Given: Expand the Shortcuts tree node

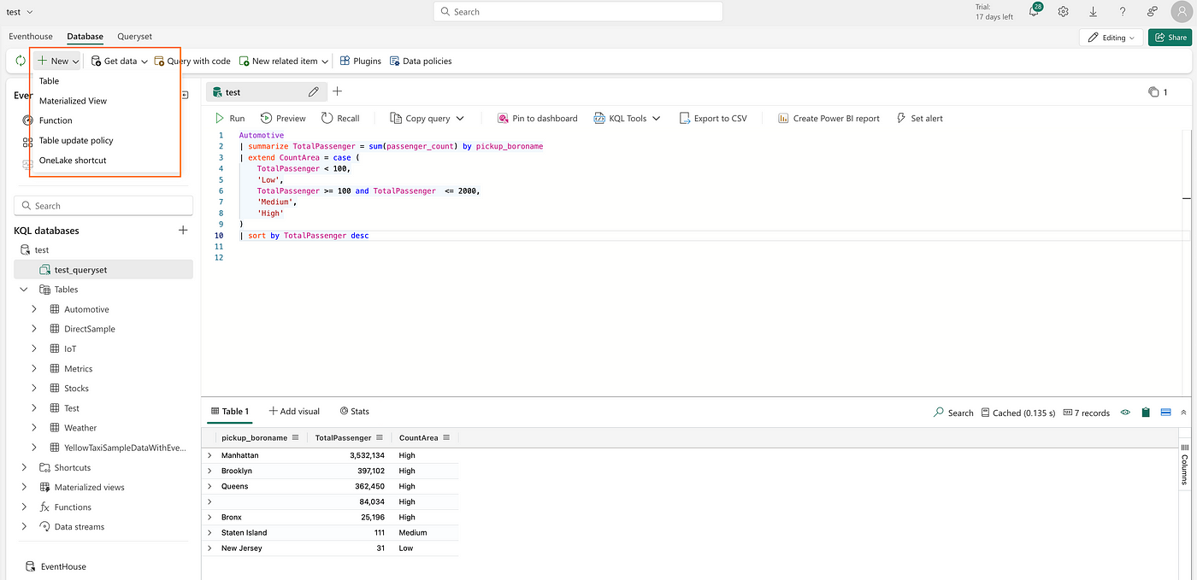Looking at the screenshot, I should pyautogui.click(x=24, y=467).
